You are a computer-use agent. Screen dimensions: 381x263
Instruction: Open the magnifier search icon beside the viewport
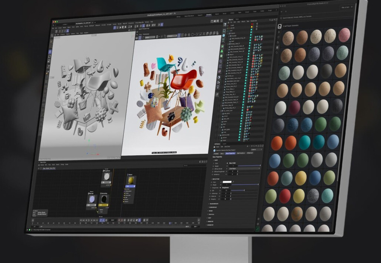[x=52, y=36]
